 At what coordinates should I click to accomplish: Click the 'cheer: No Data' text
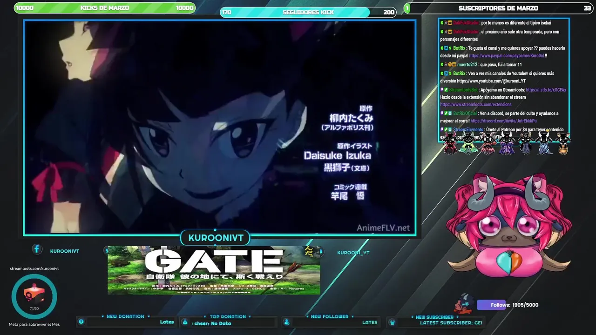tap(213, 323)
